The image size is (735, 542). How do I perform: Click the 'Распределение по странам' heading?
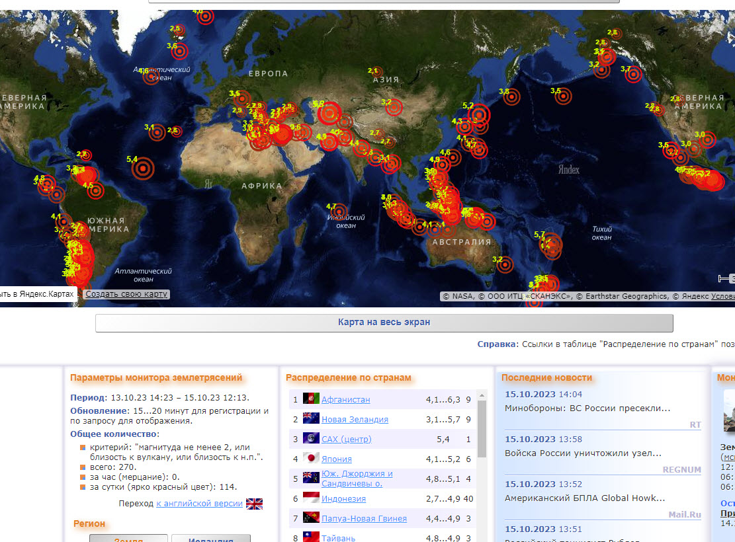(x=348, y=377)
